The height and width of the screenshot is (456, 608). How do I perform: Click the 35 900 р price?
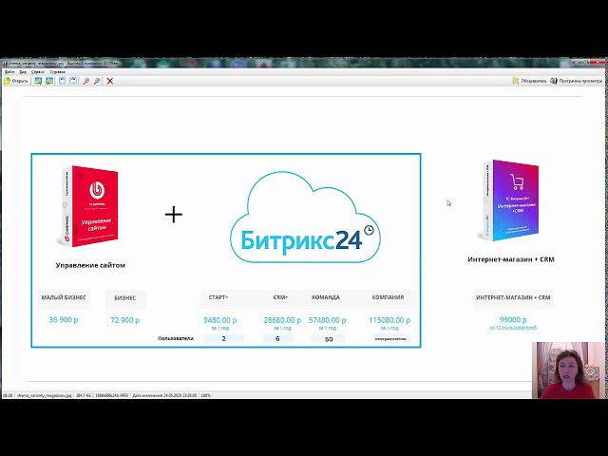(64, 320)
